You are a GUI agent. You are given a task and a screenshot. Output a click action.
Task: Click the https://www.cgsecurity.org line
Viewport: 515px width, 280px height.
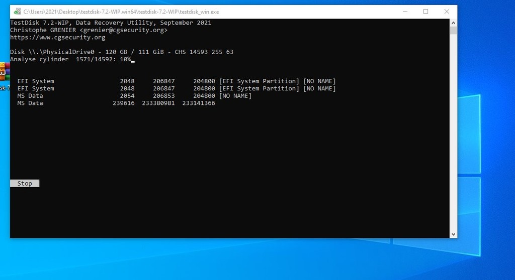click(x=58, y=37)
